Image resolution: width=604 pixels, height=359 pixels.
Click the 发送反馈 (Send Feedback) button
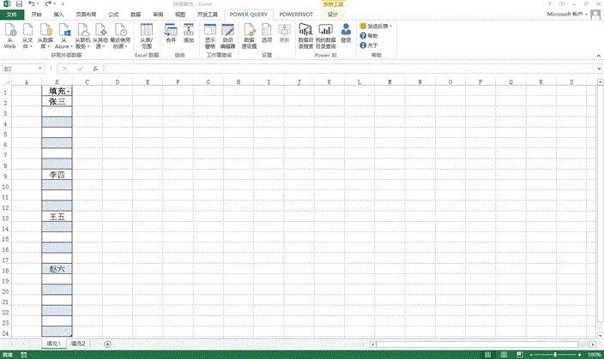[x=377, y=27]
